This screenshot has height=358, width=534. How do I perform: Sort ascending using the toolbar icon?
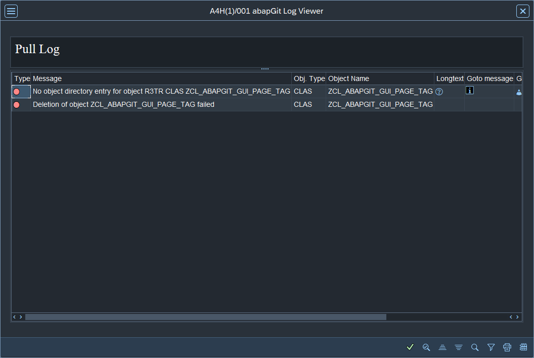(x=442, y=347)
